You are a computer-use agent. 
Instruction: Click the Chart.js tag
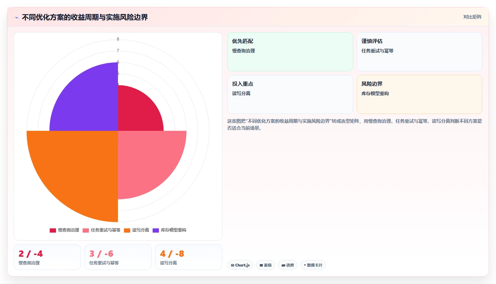[x=240, y=265]
